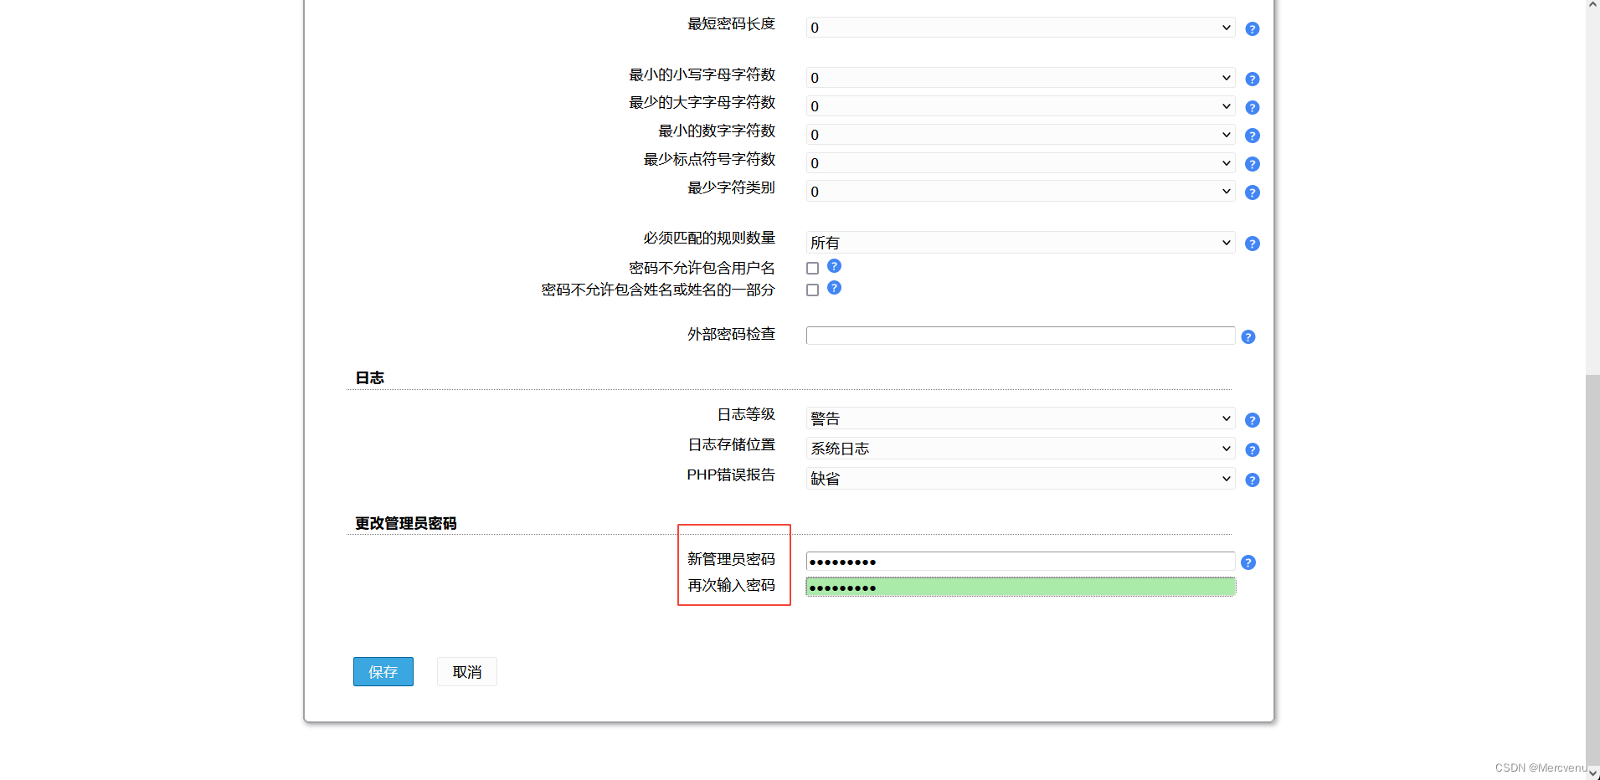Open help for 最小的小写字母字符数
1600x780 pixels.
click(1253, 80)
